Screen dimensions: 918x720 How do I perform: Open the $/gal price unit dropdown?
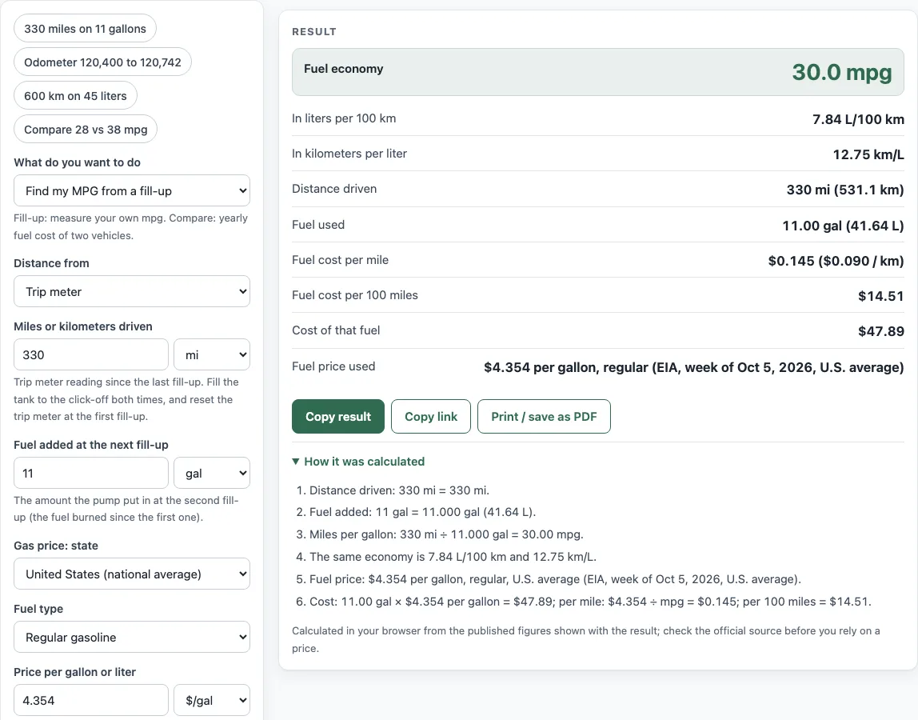pos(212,701)
